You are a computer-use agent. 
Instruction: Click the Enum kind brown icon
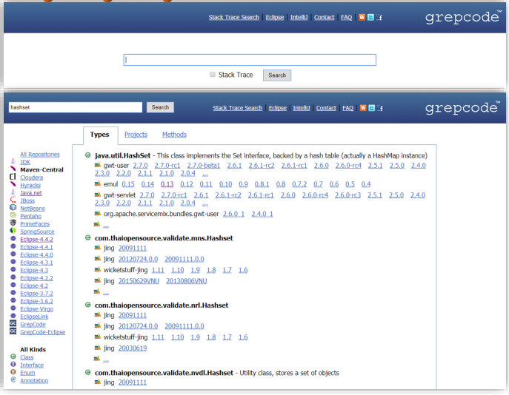tap(13, 372)
